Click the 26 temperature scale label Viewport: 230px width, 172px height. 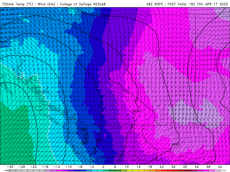coord(173,167)
